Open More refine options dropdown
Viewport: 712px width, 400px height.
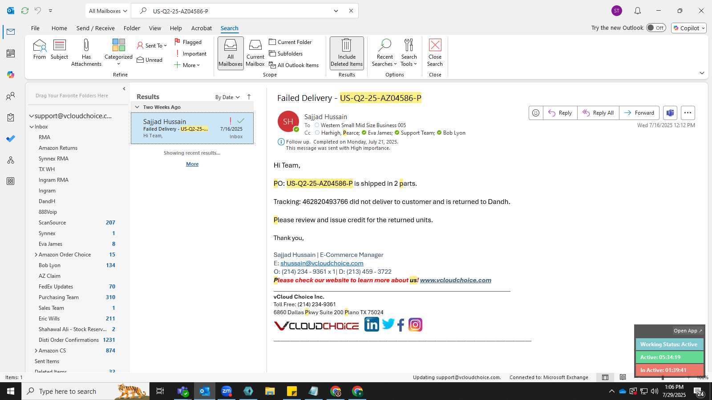coord(187,65)
